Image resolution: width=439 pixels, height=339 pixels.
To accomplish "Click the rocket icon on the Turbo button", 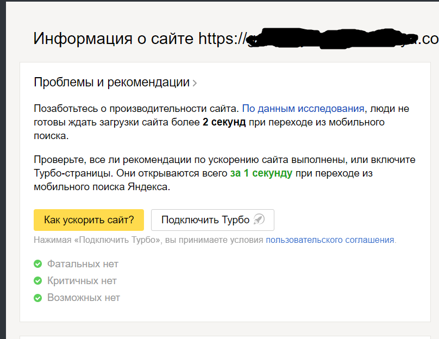I will pos(259,220).
